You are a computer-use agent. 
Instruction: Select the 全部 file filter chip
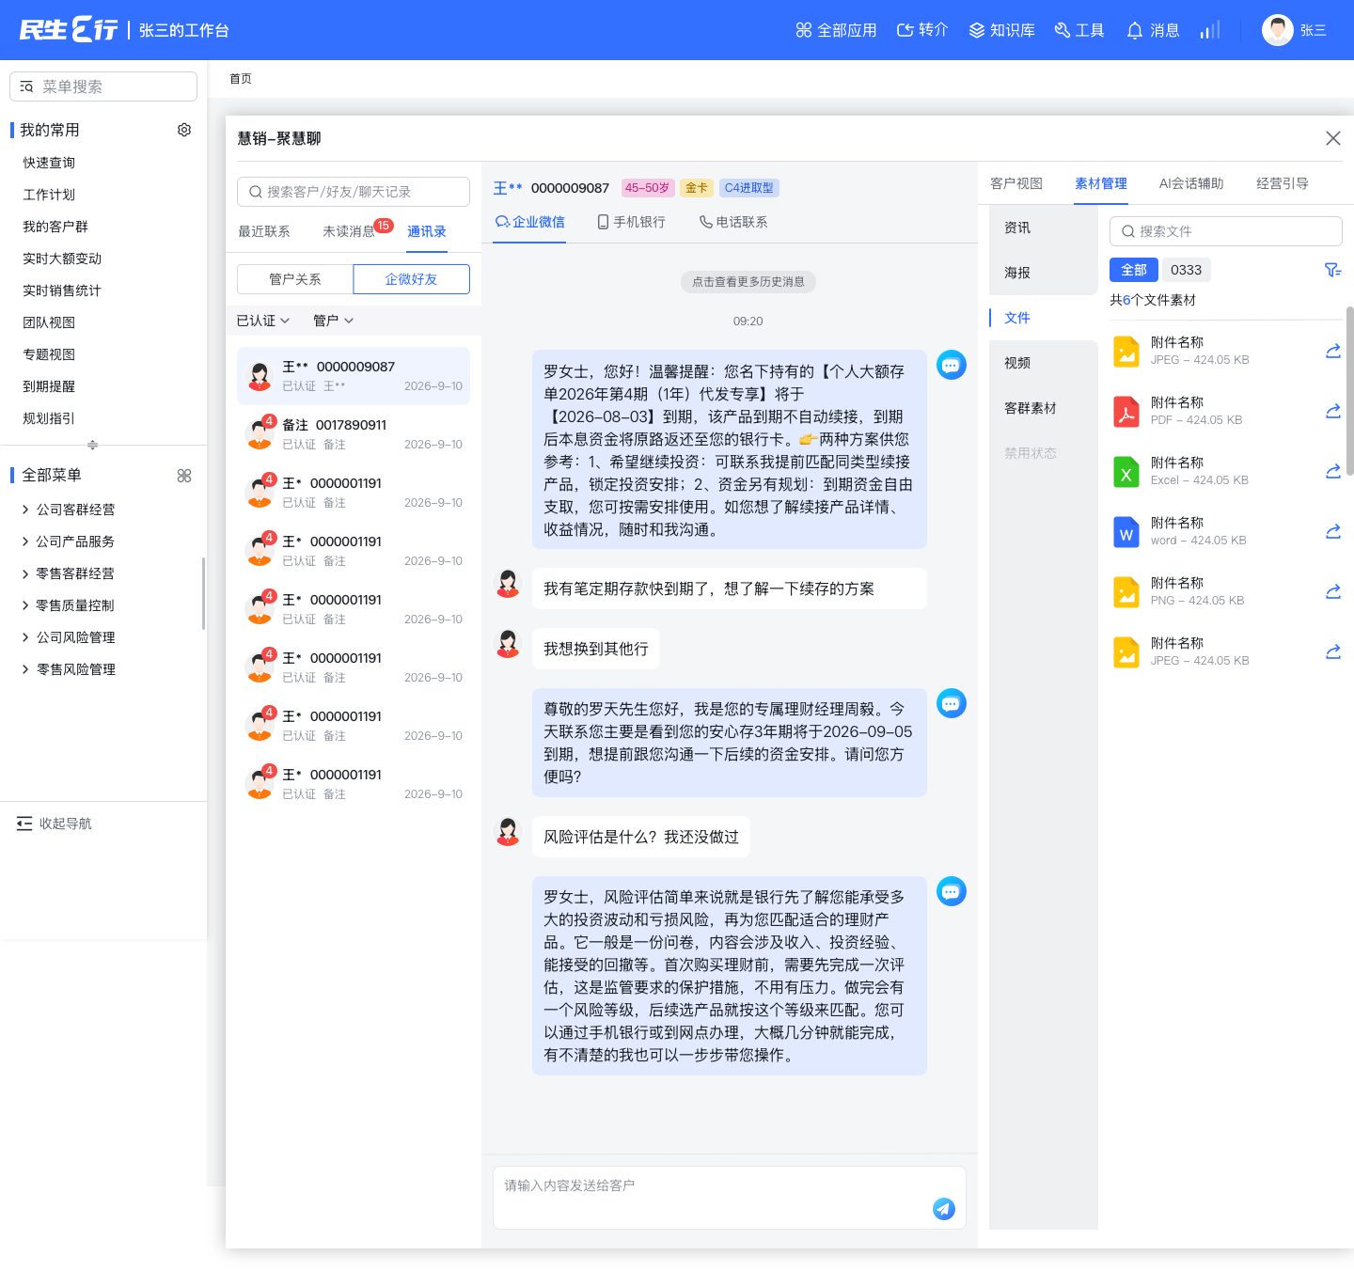click(1134, 270)
